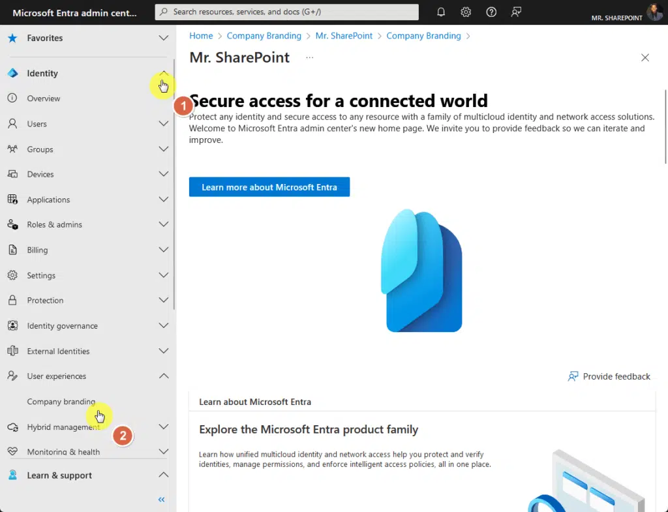Expand the External Identities chevron

coord(164,351)
